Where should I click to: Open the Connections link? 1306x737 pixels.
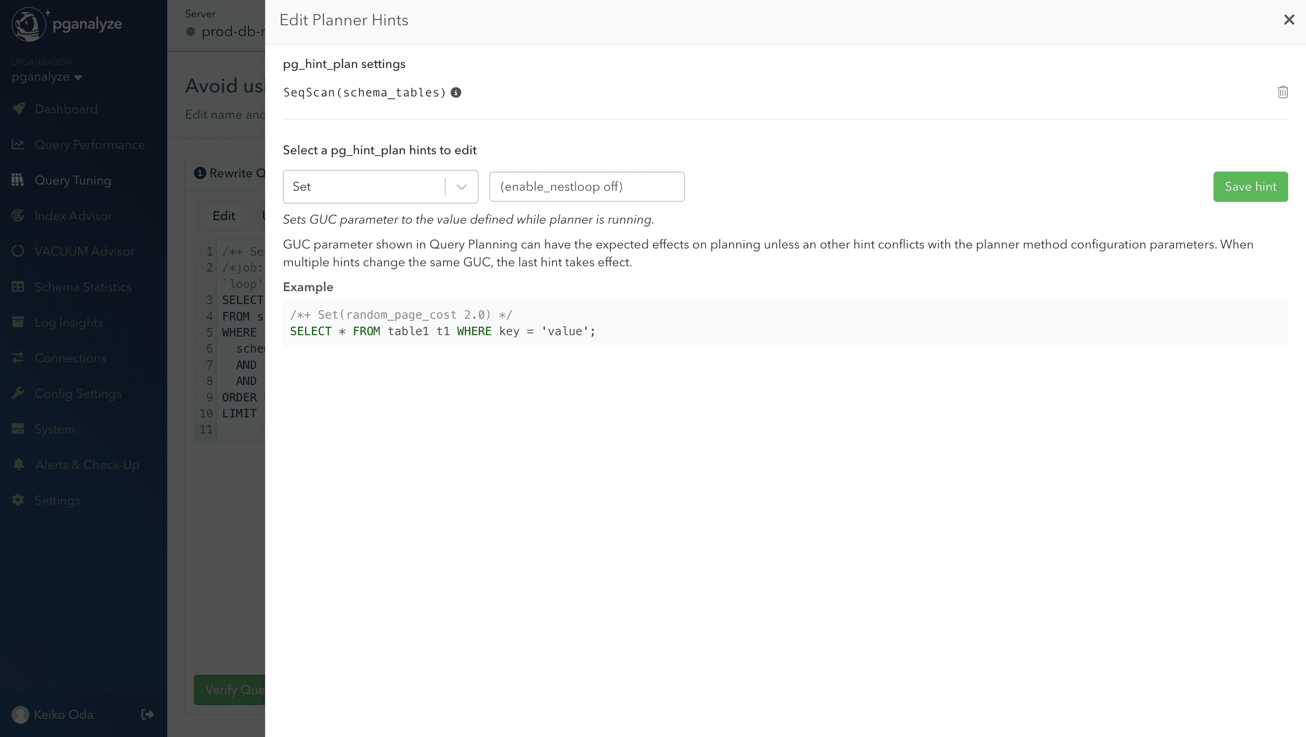pos(70,358)
